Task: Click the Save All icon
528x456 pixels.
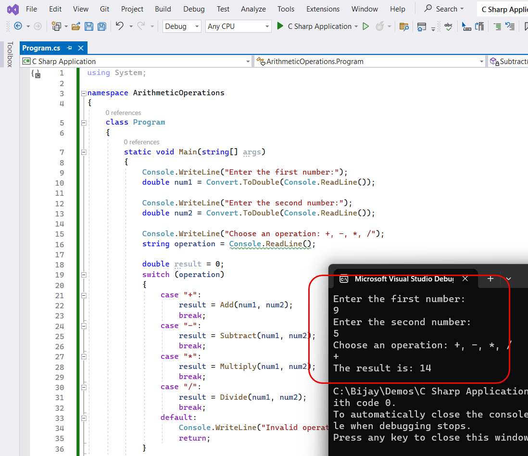Action: [101, 26]
